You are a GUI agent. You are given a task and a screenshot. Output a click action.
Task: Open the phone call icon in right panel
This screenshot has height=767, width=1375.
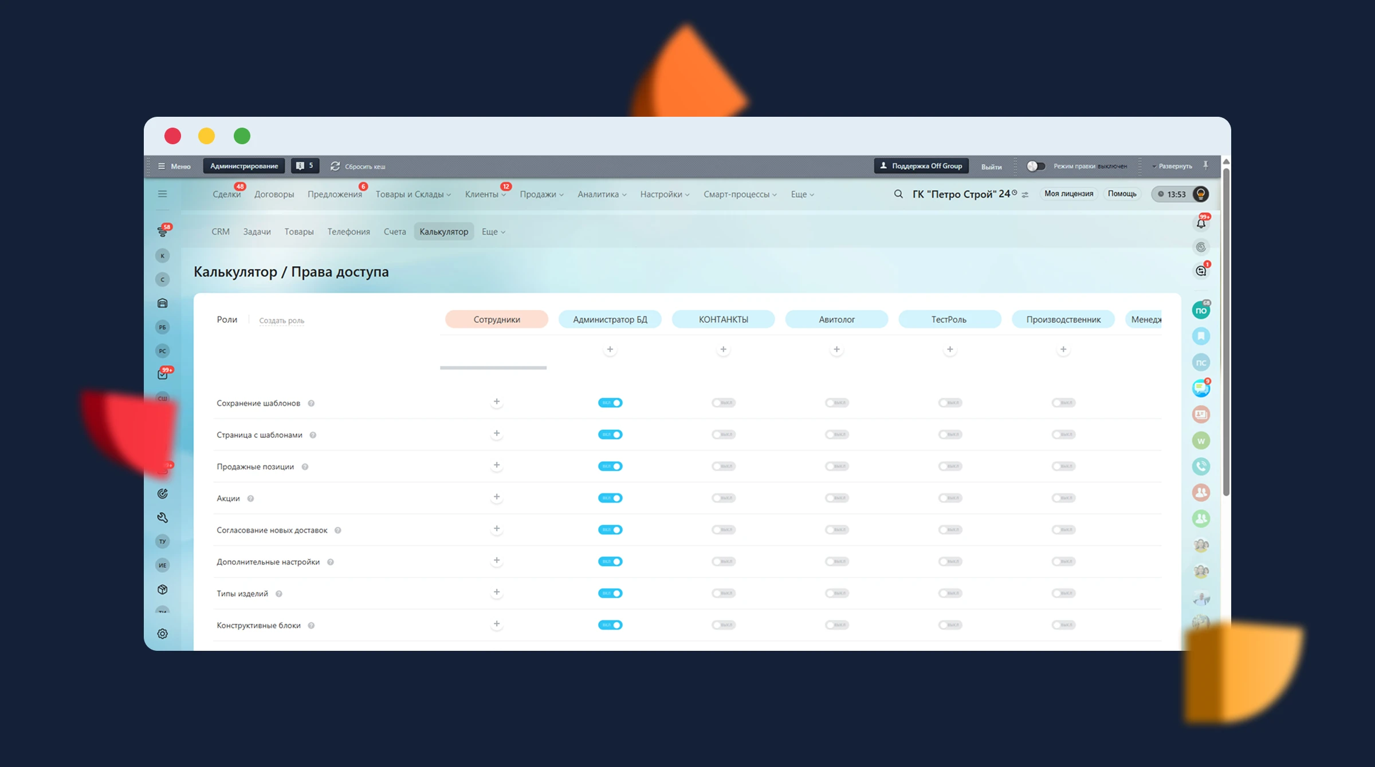pos(1201,466)
